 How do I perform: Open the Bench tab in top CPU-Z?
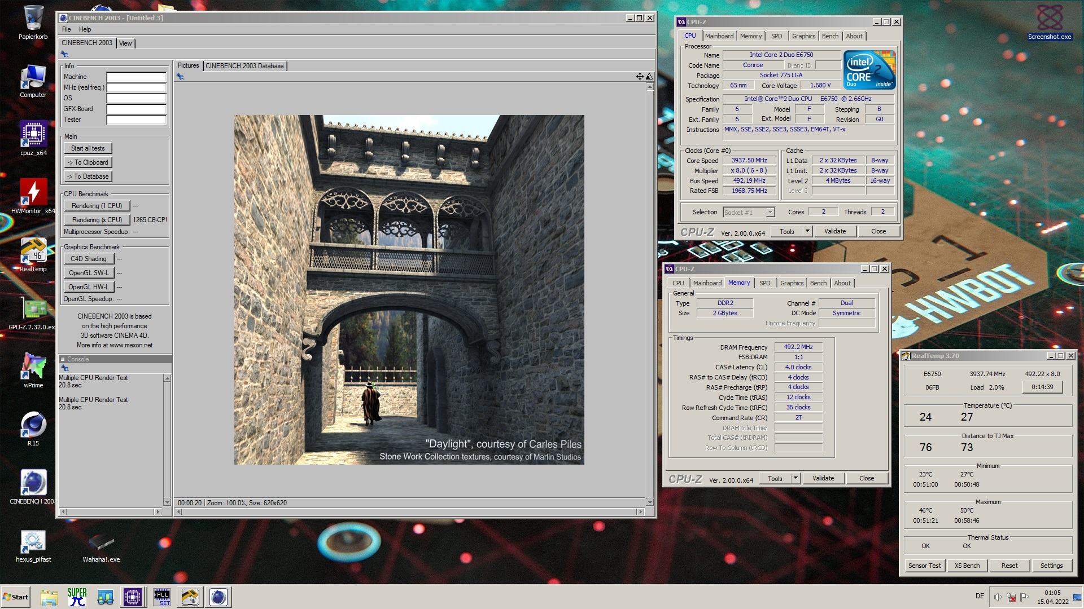click(x=830, y=36)
